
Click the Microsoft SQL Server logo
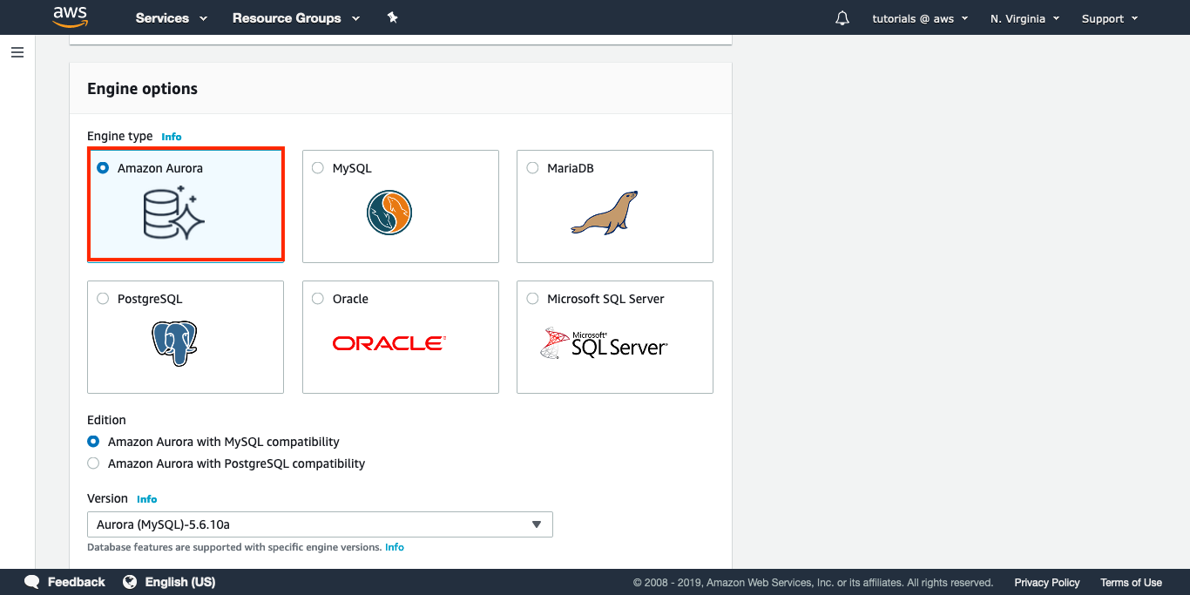pyautogui.click(x=604, y=343)
